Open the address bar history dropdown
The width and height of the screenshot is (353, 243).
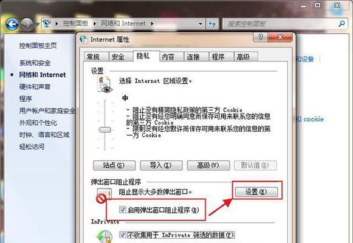tap(200, 24)
